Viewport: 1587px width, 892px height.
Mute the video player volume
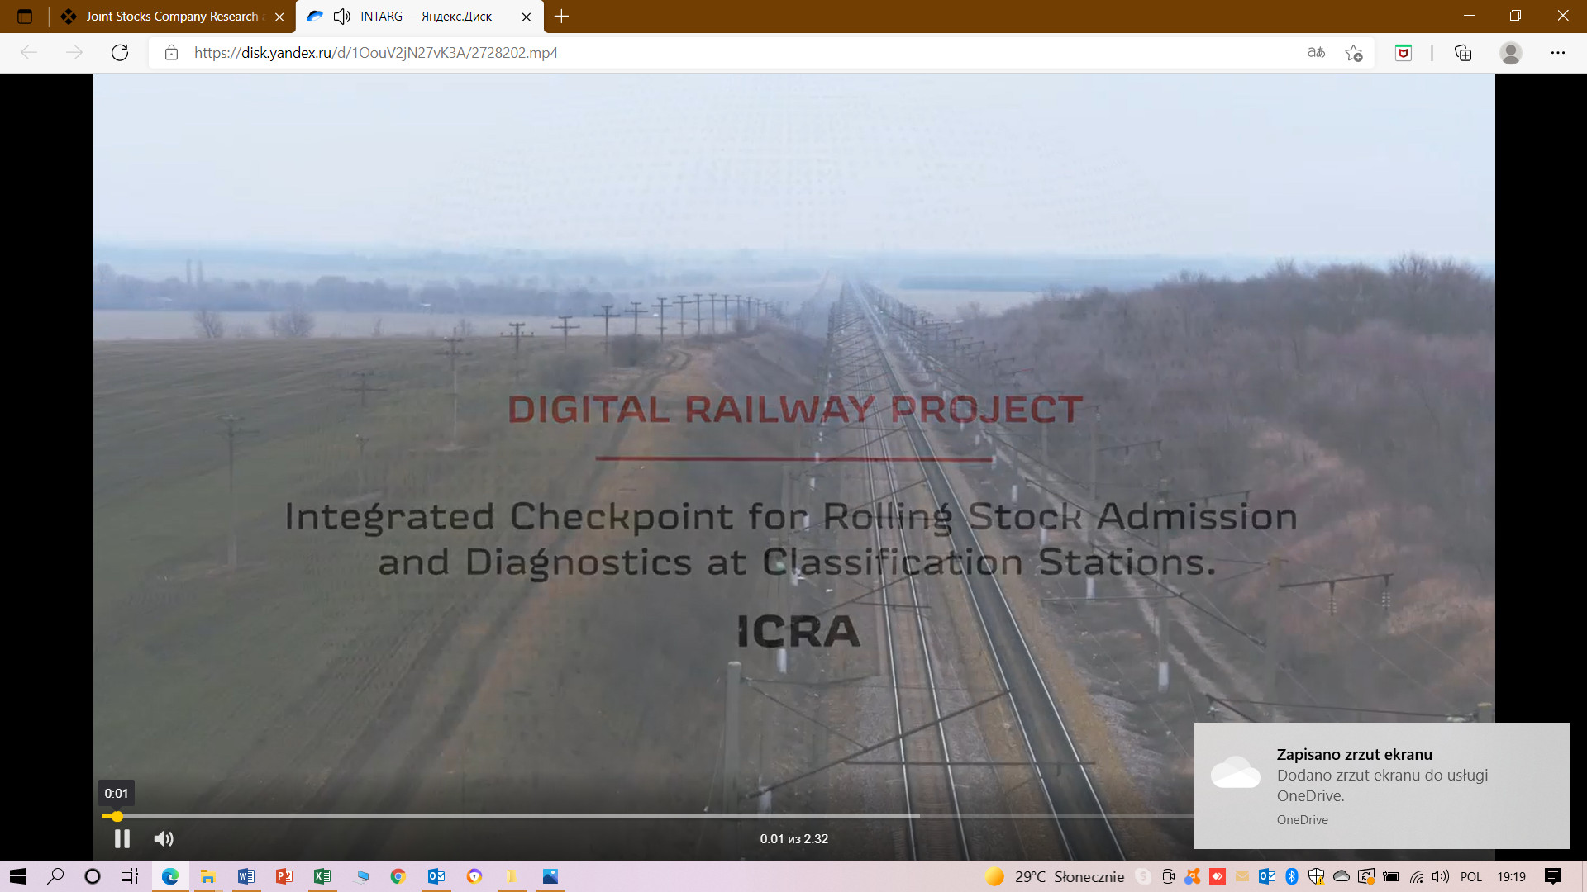pos(164,839)
